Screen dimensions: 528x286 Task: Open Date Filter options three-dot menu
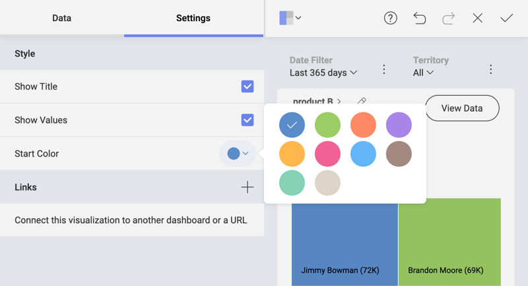pos(384,69)
